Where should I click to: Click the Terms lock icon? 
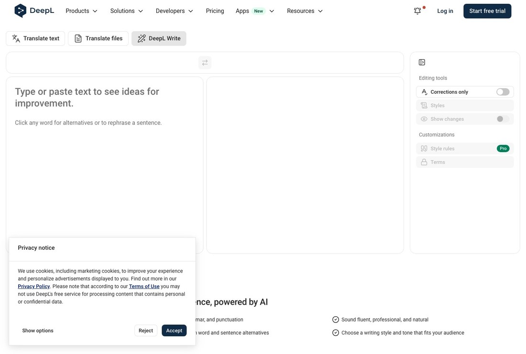click(424, 162)
